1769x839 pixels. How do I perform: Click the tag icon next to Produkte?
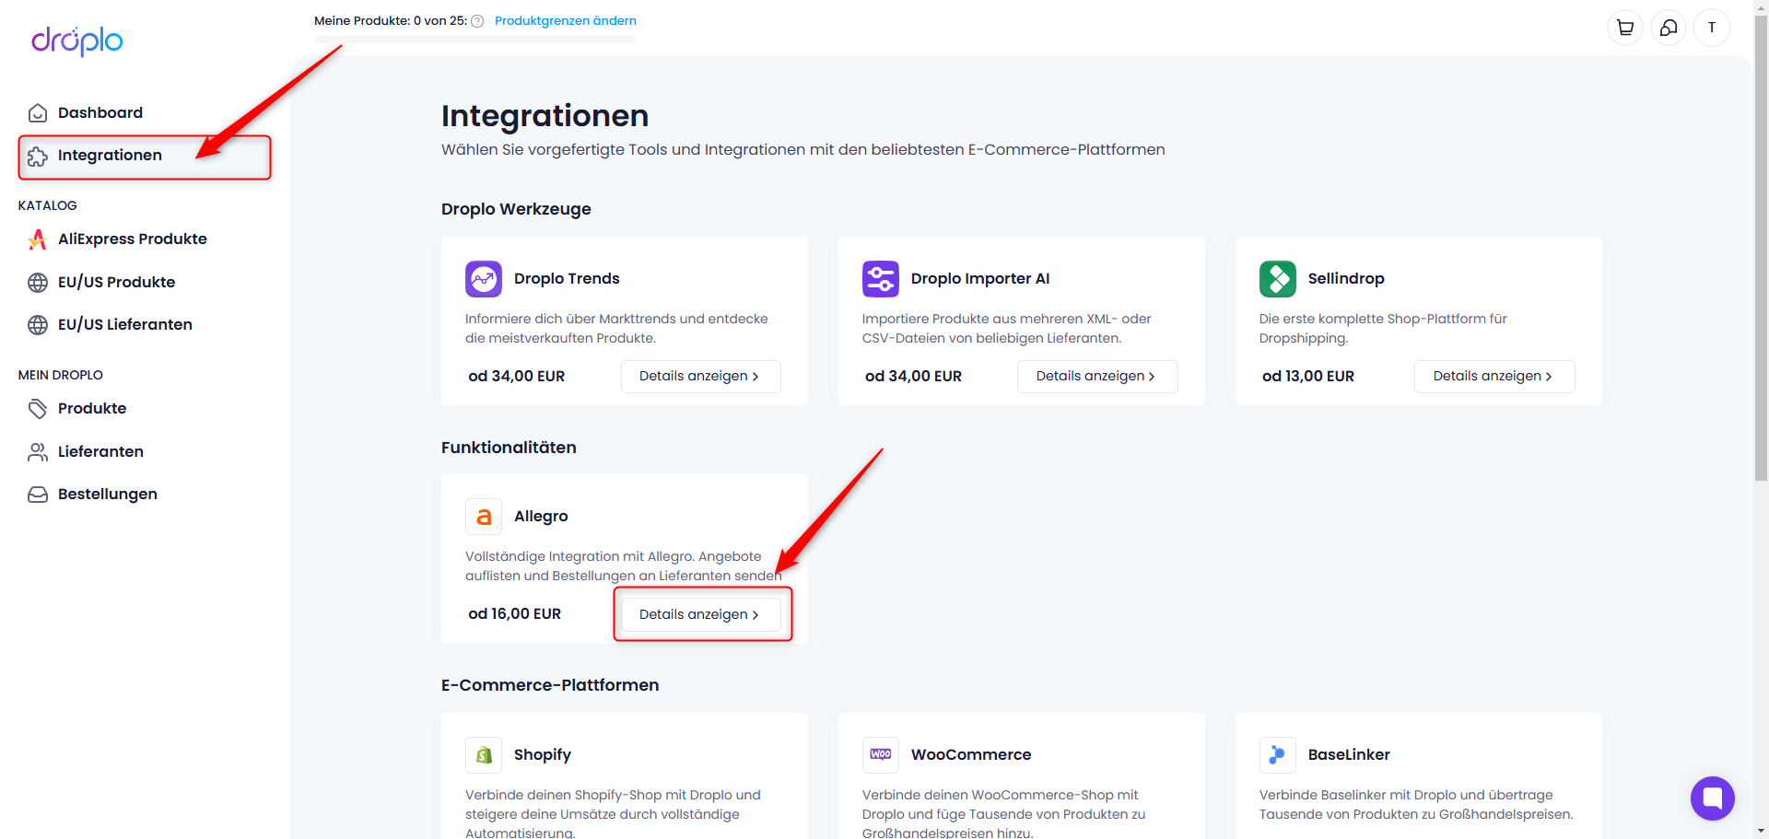click(x=38, y=409)
